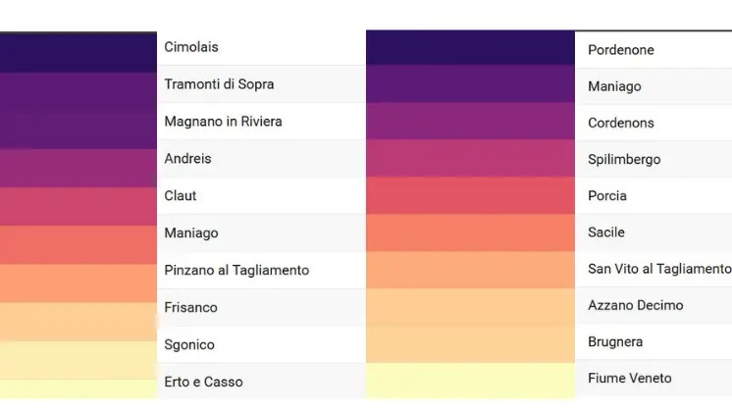The height and width of the screenshot is (412, 732).
Task: Click the Cordenons label
Action: pos(621,124)
